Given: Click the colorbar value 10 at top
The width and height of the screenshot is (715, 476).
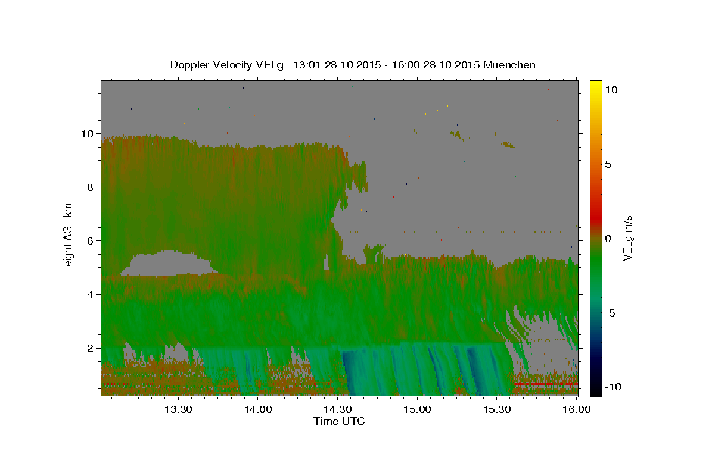Looking at the screenshot, I should pos(611,90).
